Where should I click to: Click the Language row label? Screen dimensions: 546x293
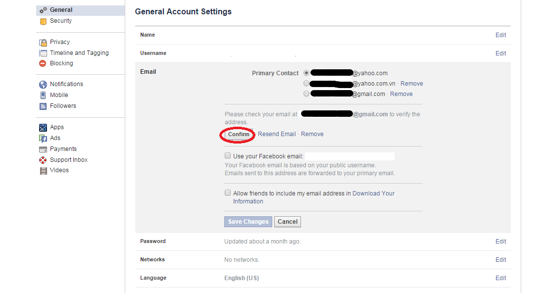click(153, 278)
